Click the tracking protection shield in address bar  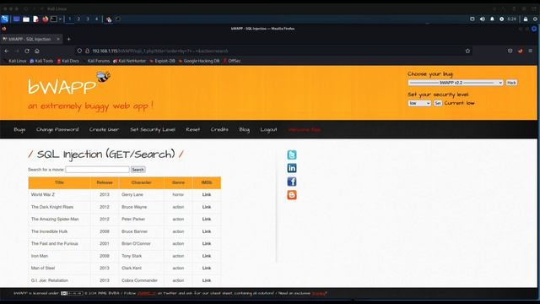79,51
